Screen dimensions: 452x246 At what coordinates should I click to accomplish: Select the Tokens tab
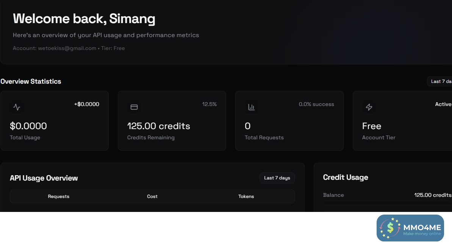pyautogui.click(x=246, y=196)
